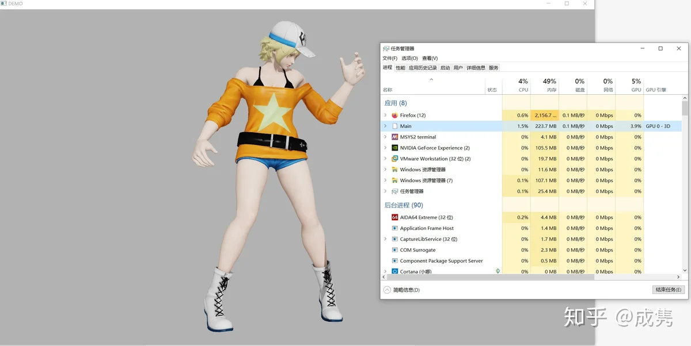
Task: Click the Component Package Support Server icon
Action: tap(394, 261)
